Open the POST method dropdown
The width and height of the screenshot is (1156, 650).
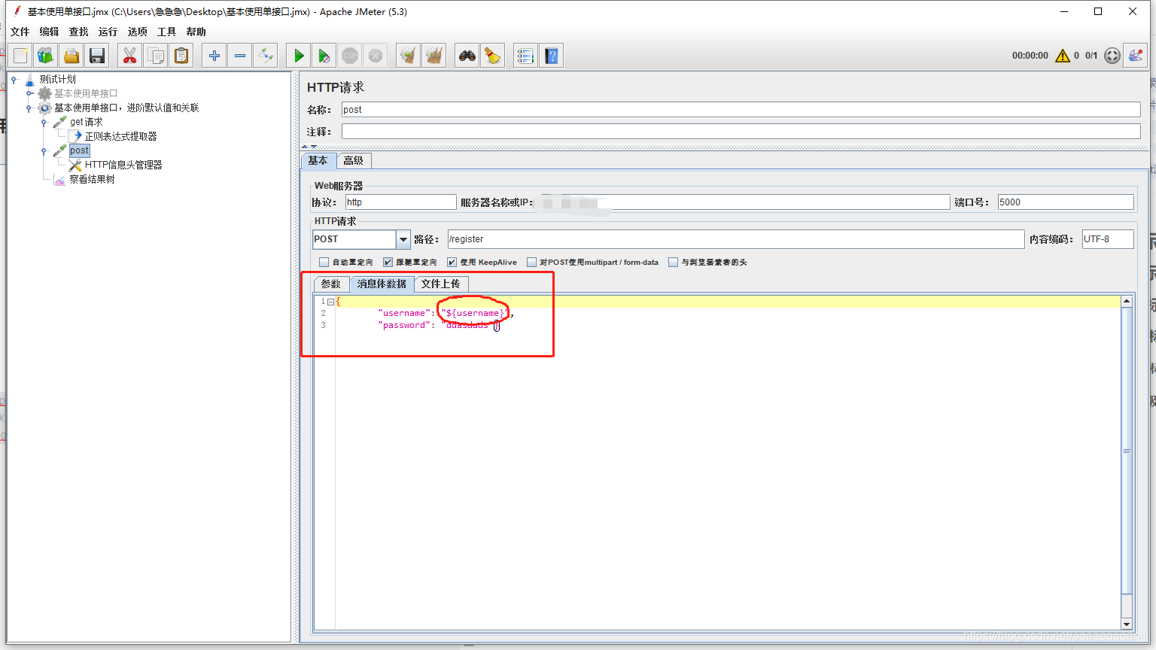403,239
